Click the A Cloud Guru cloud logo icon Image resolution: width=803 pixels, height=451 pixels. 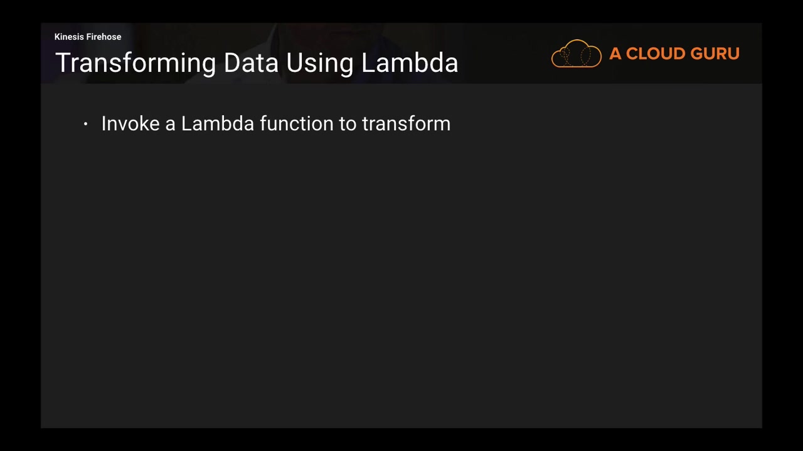[576, 54]
